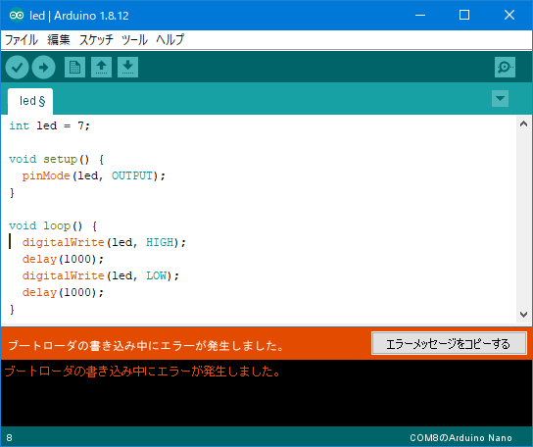Click the Arduino logo in title bar
Screen dimensions: 533x447
[17, 16]
